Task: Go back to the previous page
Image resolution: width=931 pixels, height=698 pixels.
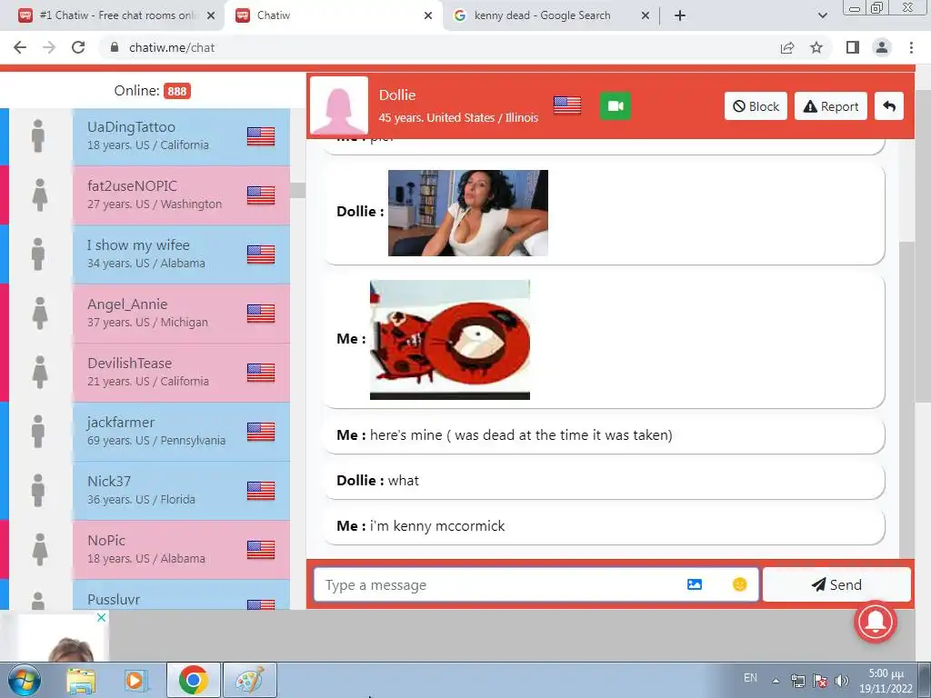Action: [20, 47]
